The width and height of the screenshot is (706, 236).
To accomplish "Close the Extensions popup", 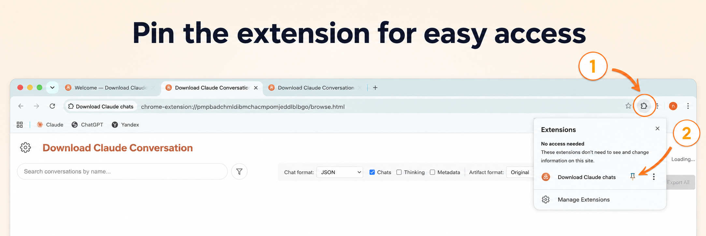I will (657, 129).
